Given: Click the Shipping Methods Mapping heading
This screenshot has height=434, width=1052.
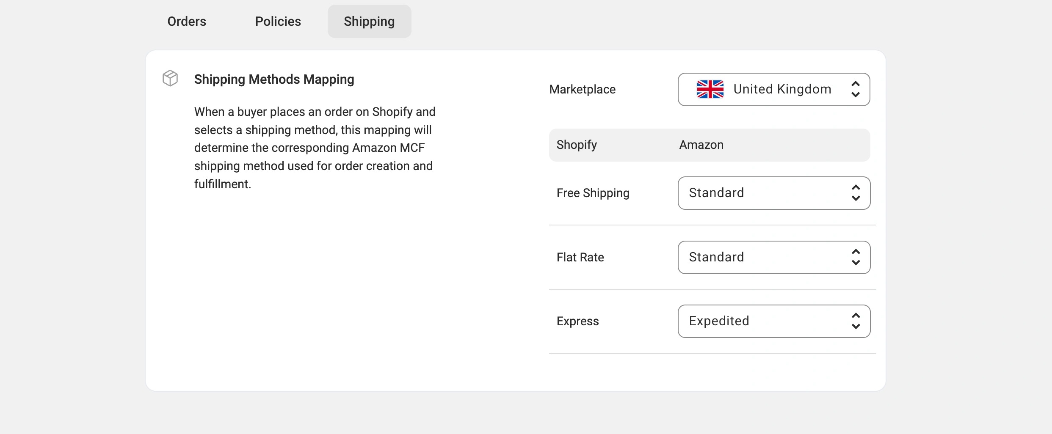Looking at the screenshot, I should [274, 80].
